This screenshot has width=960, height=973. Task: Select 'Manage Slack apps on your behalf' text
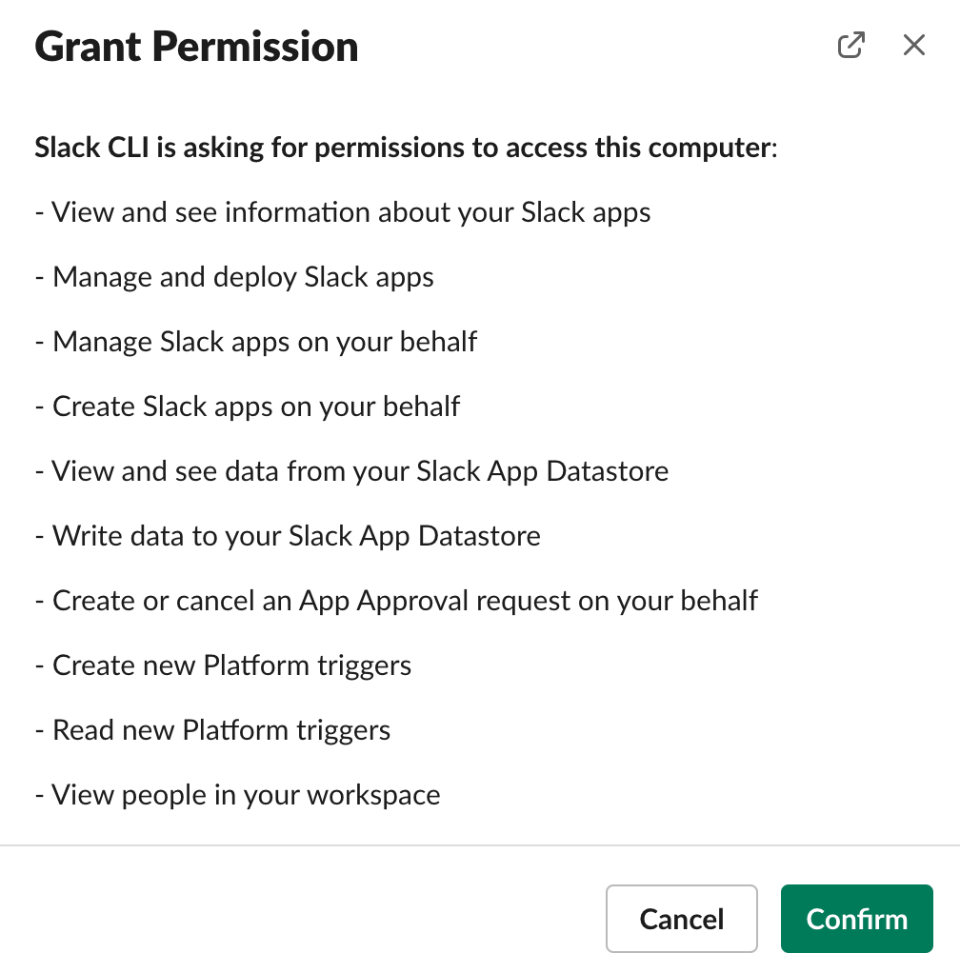256,342
